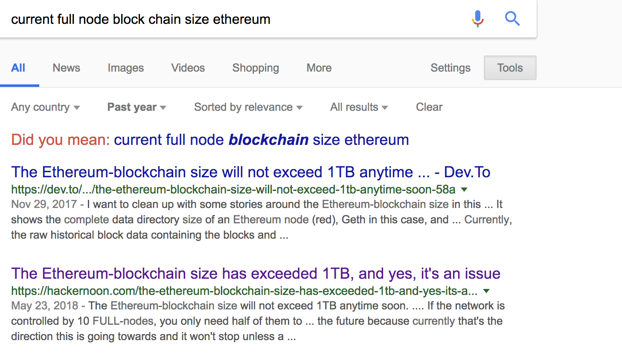Open the More search categories menu
Screen dimensions: 622x358
tap(319, 68)
